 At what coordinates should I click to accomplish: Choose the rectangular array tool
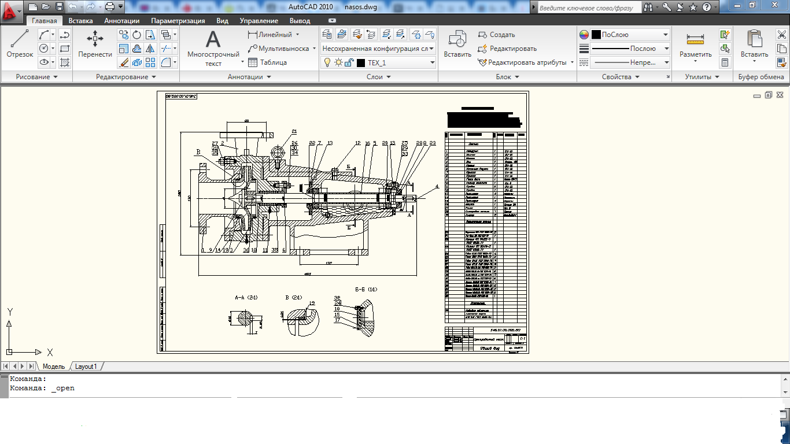coord(151,62)
